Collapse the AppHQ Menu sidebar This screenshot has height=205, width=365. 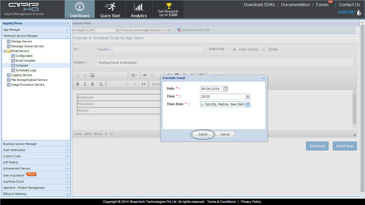coord(68,23)
